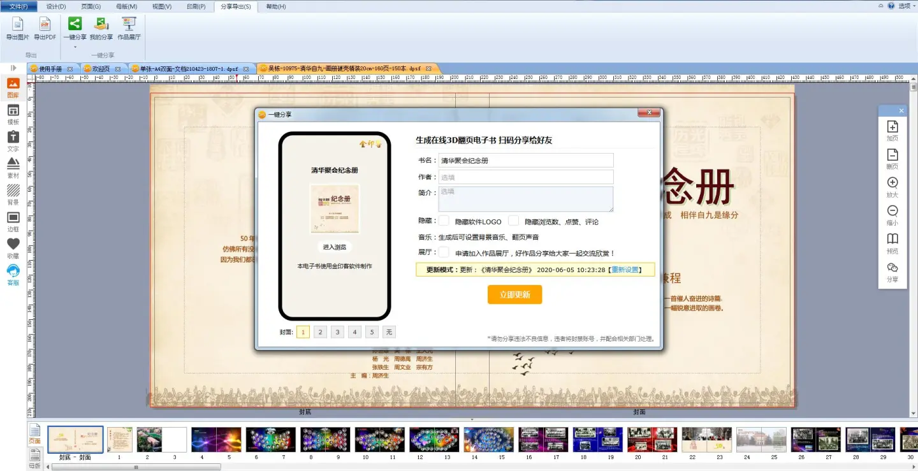Click 进入浏览 button in phone preview
The height and width of the screenshot is (471, 918).
[335, 247]
